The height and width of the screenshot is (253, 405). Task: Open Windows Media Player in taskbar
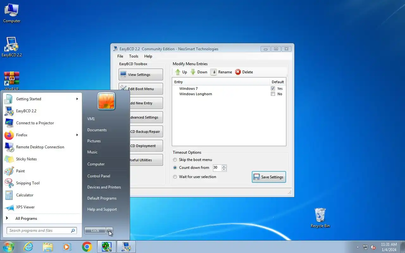67,247
